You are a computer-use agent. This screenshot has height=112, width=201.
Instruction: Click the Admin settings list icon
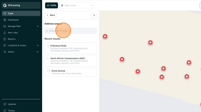[4, 52]
